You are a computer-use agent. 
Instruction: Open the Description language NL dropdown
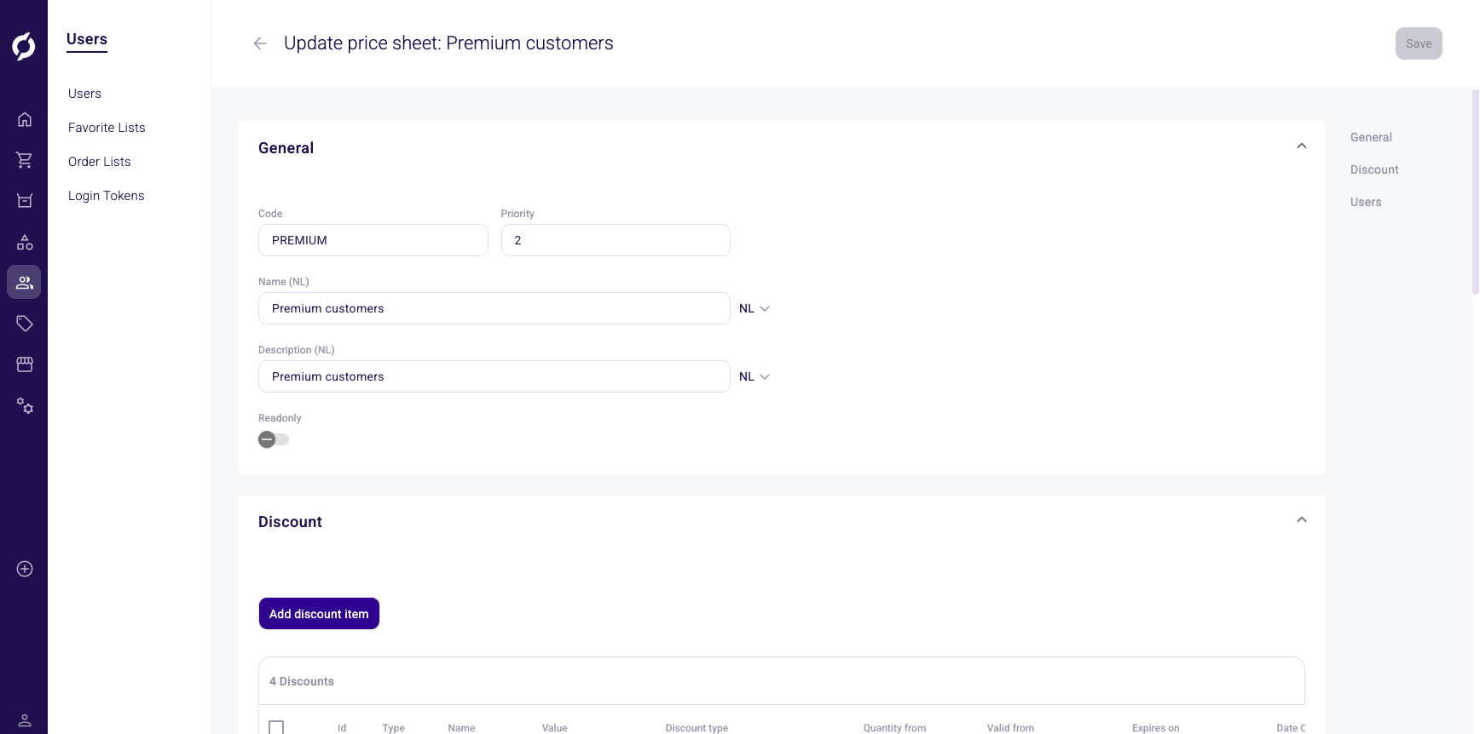(x=754, y=376)
